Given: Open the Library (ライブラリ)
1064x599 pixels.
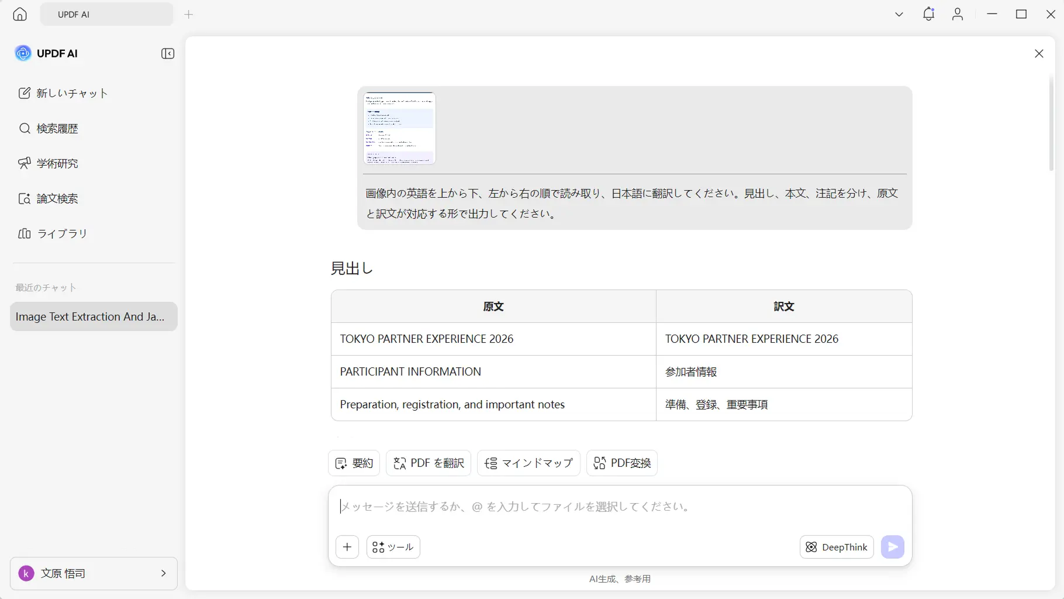Looking at the screenshot, I should [x=53, y=233].
